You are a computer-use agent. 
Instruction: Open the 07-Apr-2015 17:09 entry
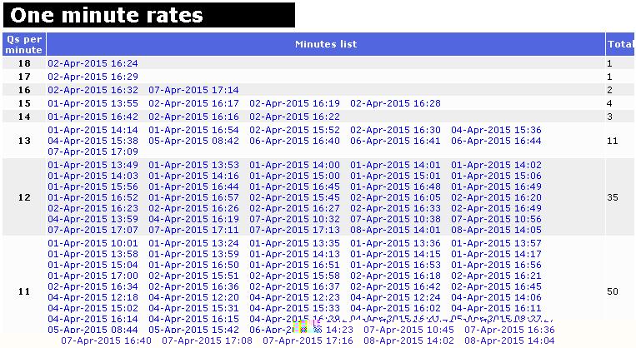click(x=93, y=152)
